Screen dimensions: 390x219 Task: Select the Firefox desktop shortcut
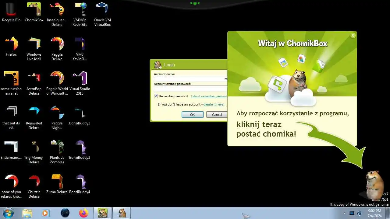tap(11, 47)
